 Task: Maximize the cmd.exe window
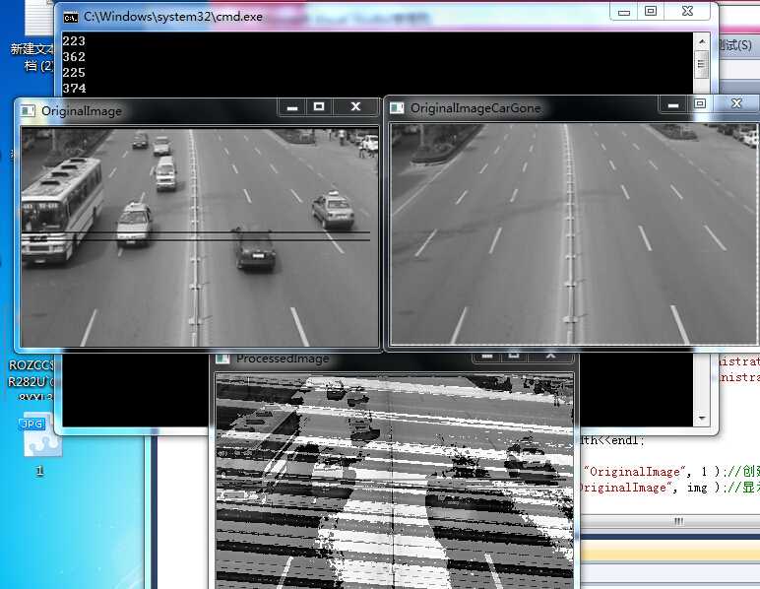point(651,11)
